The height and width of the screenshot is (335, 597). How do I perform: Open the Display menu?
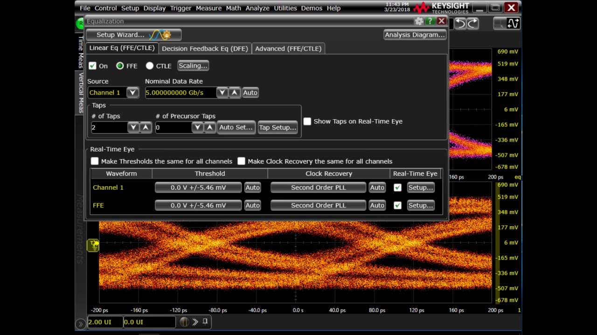pyautogui.click(x=154, y=8)
